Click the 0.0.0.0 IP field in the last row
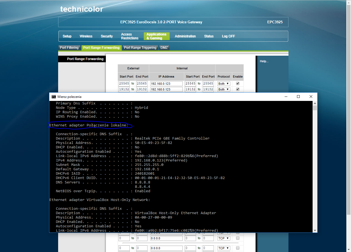 tap(166, 248)
